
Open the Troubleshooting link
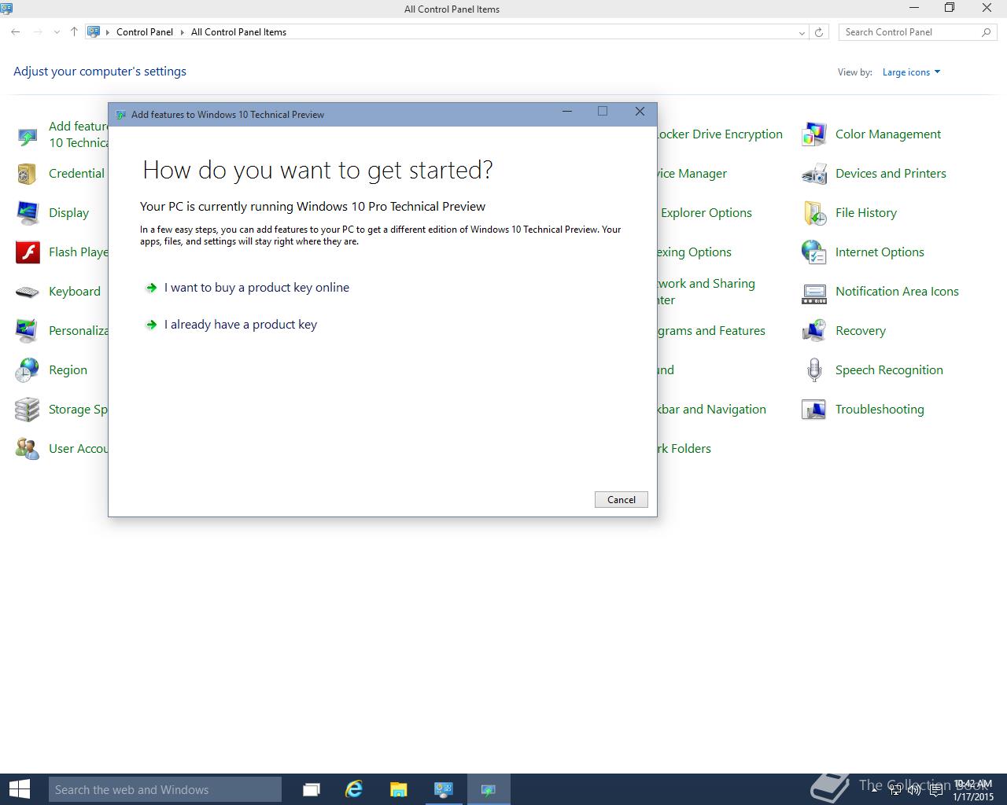pyautogui.click(x=880, y=410)
